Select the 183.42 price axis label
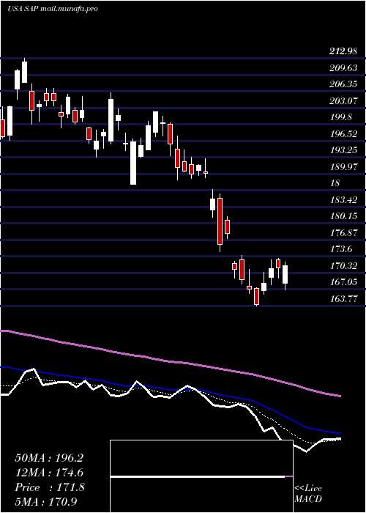 pyautogui.click(x=343, y=199)
